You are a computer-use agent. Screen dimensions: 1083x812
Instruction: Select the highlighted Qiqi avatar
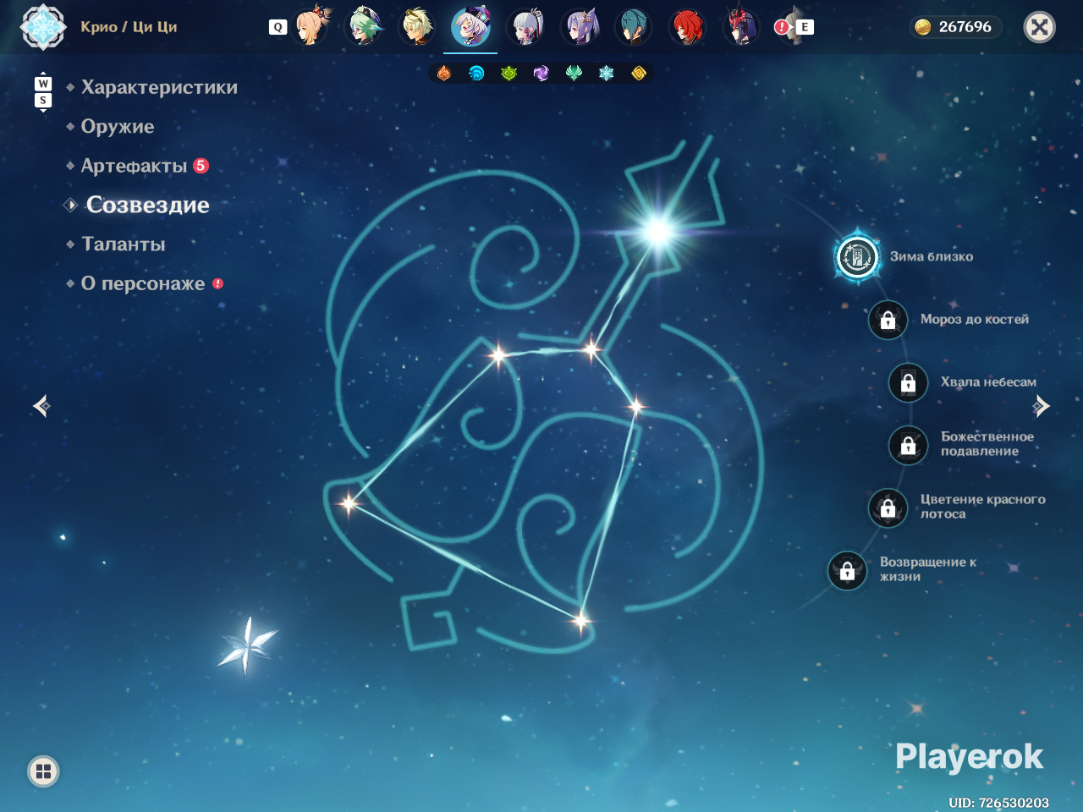click(x=470, y=26)
